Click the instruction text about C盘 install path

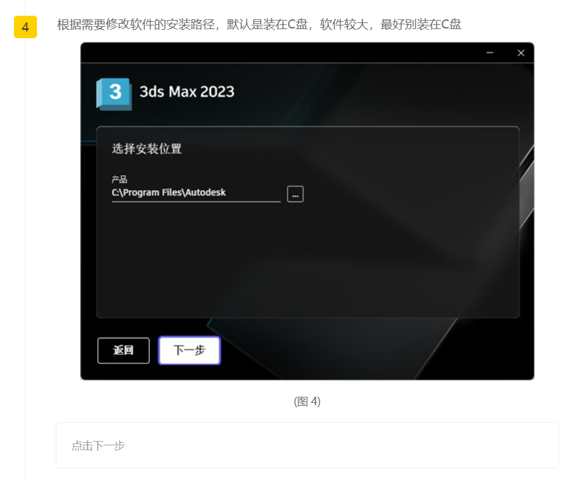[259, 25]
